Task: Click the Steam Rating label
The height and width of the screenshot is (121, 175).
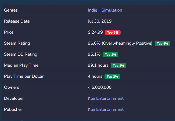Action: 17,43
